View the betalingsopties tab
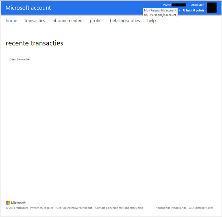This screenshot has height=217, width=222. 125,21
